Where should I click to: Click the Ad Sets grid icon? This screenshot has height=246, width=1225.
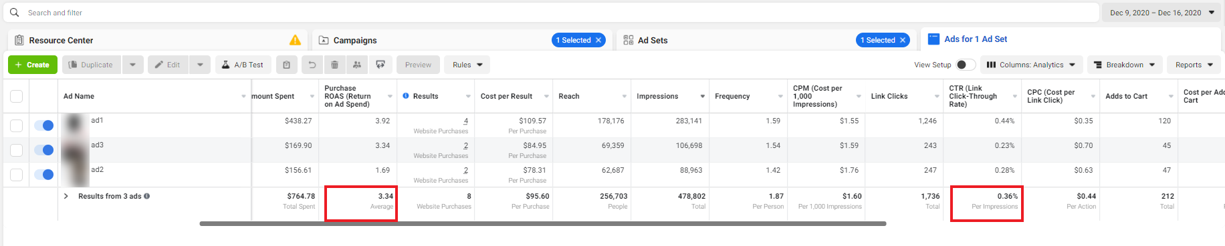pos(628,40)
